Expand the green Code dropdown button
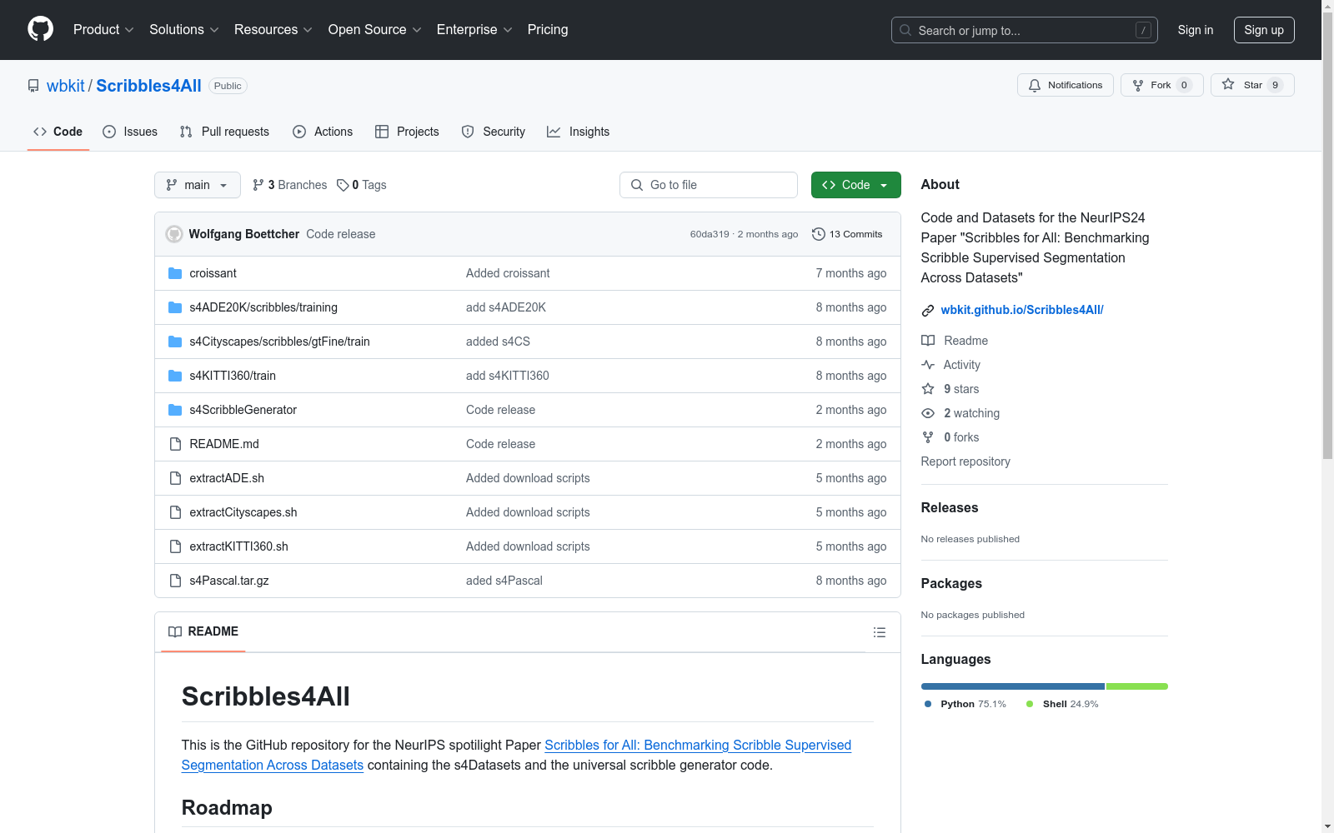Screen dimensions: 1334x833 856,185
